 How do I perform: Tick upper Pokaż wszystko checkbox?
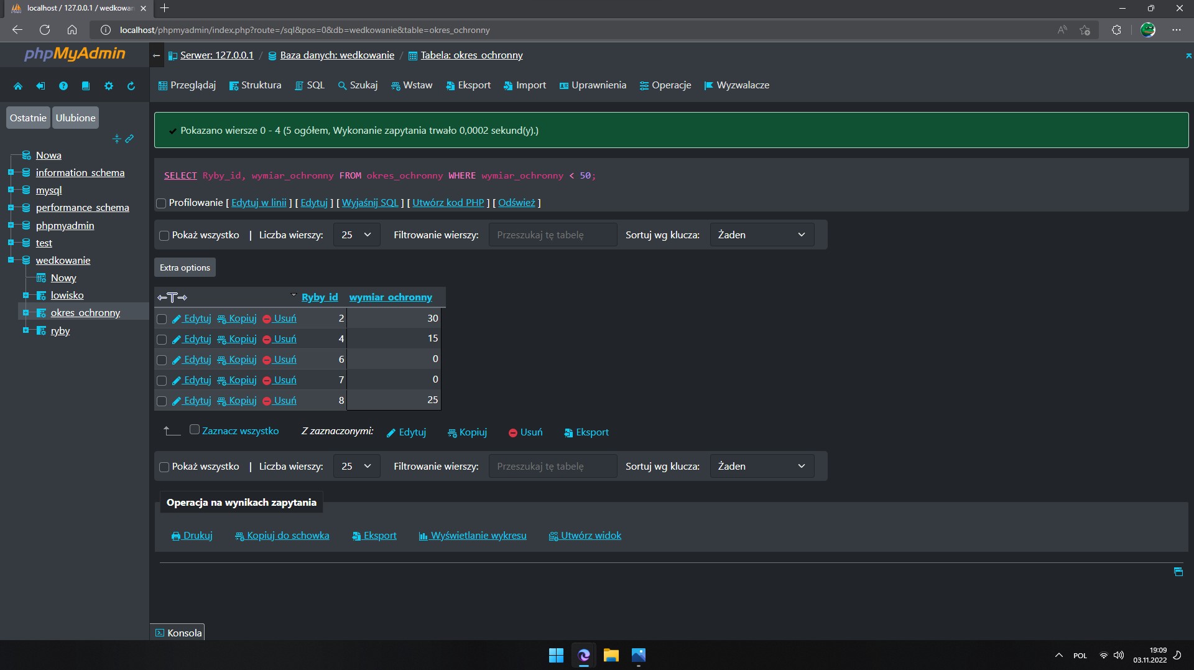click(164, 236)
